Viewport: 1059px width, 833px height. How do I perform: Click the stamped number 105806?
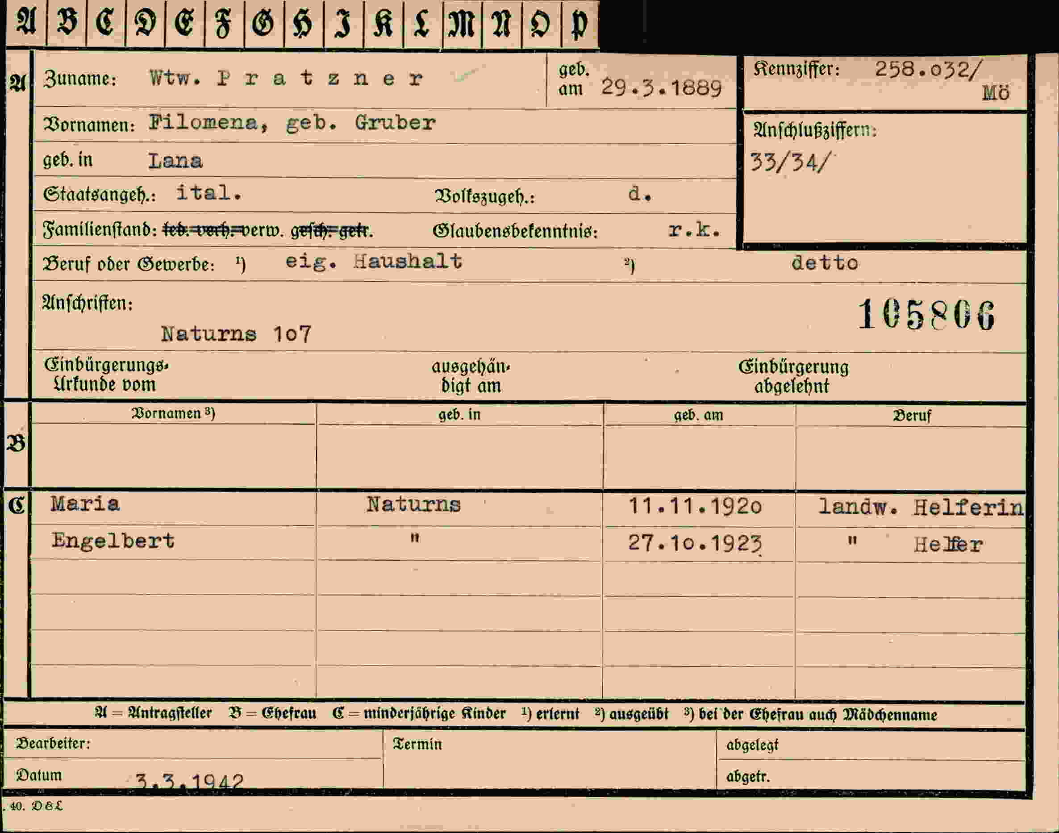926,315
